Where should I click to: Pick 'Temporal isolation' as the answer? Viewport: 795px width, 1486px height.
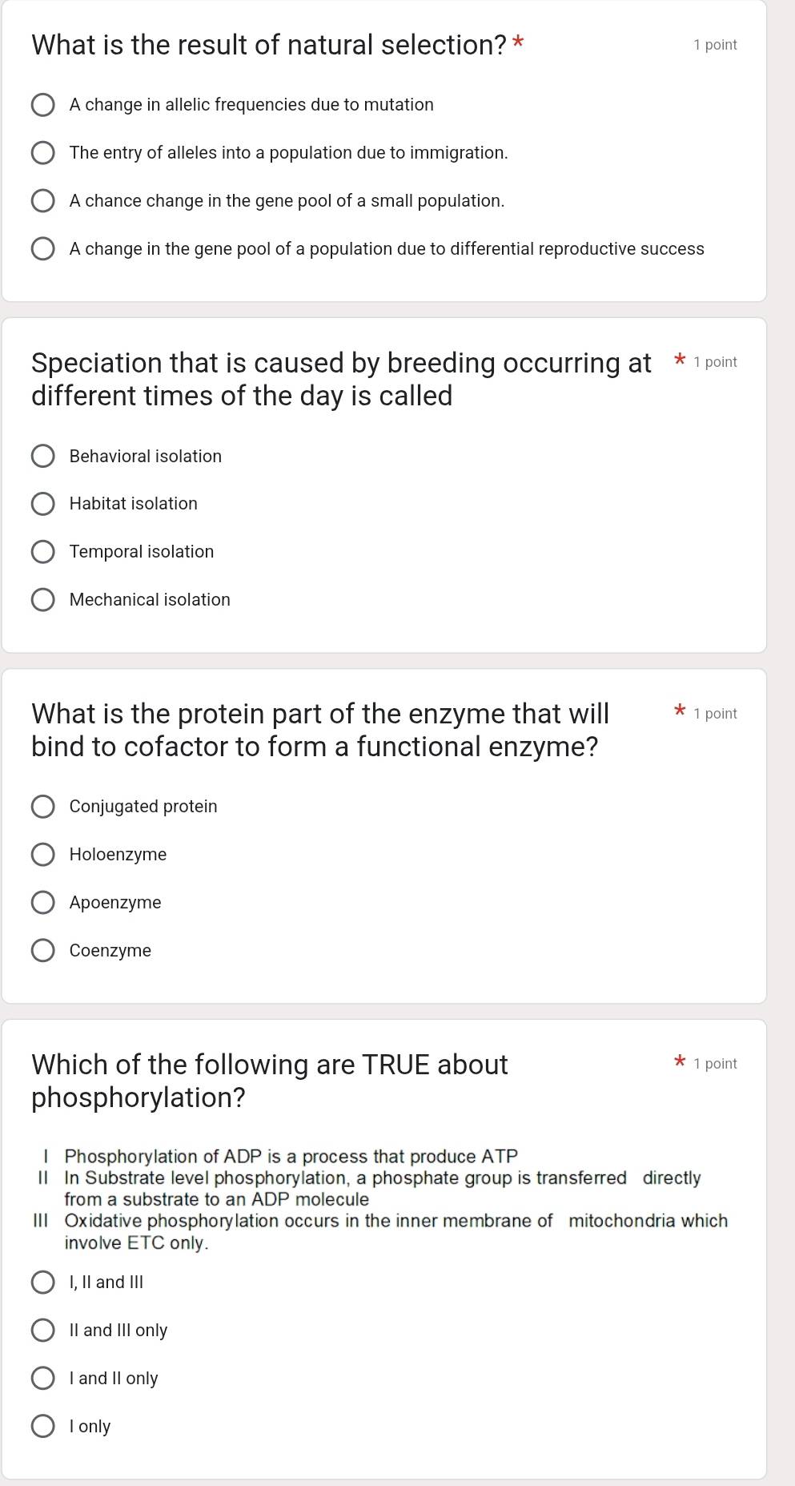(x=44, y=551)
